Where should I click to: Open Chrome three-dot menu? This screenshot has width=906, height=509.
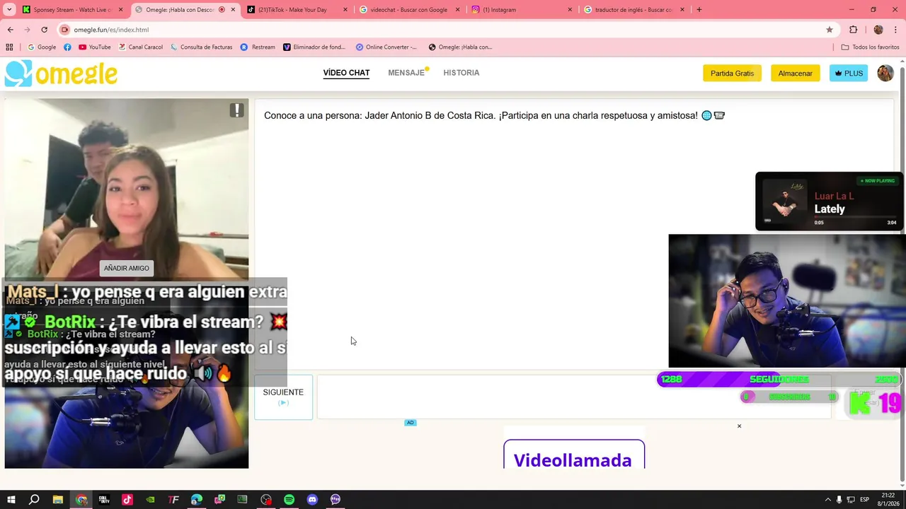pyautogui.click(x=895, y=30)
